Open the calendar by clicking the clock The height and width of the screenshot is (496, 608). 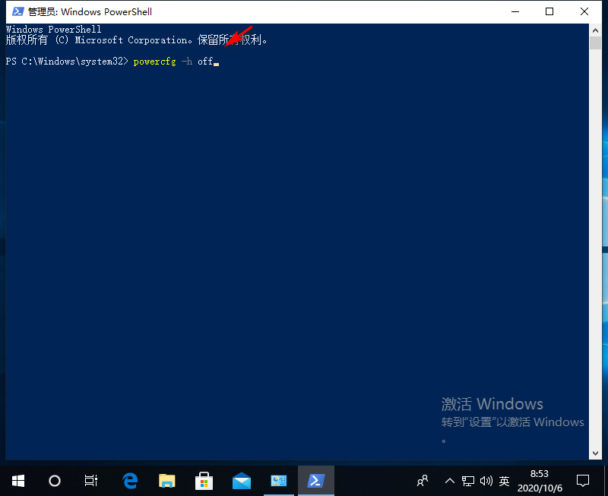coord(540,481)
